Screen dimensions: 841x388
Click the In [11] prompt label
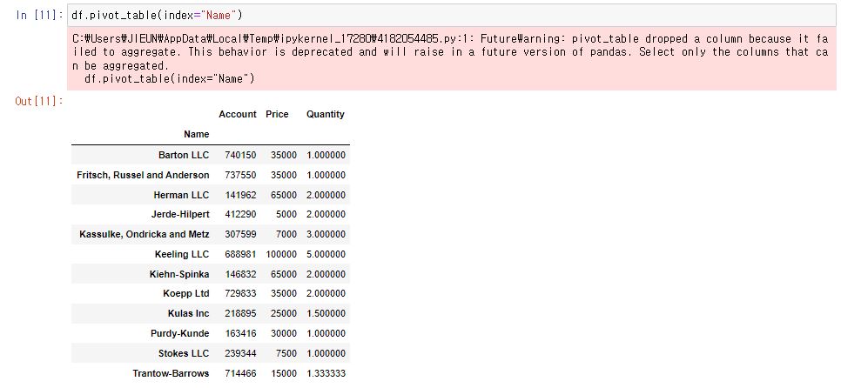pos(40,15)
